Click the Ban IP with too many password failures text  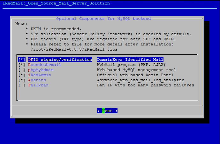[145, 85]
